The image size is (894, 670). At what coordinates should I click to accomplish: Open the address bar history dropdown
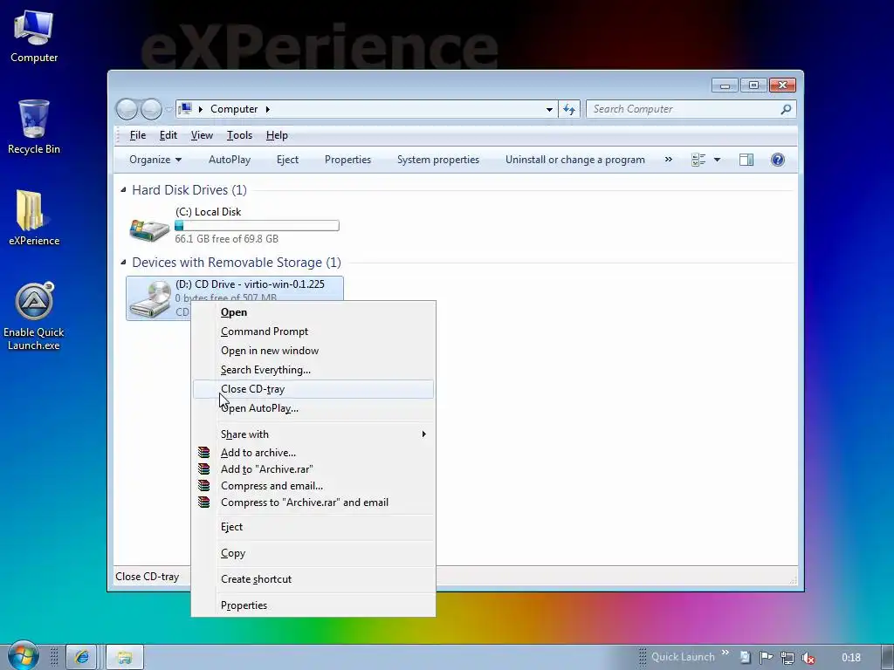(549, 109)
